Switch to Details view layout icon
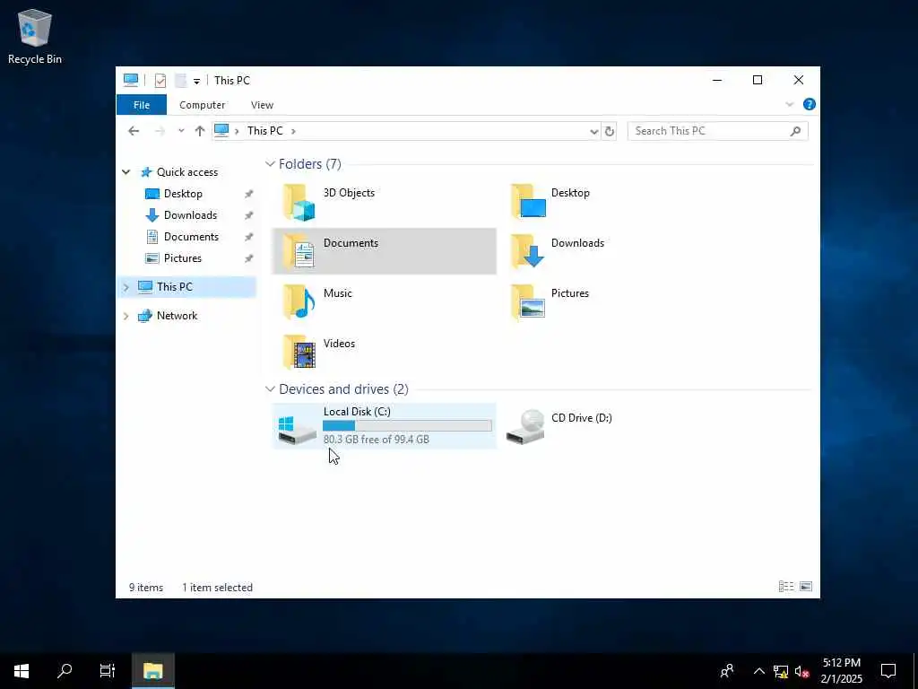Screen dimensions: 918x689 pos(785,587)
